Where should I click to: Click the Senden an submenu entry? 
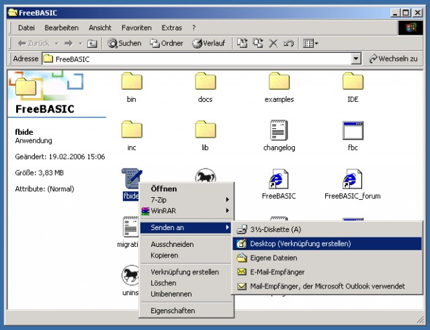pyautogui.click(x=187, y=227)
